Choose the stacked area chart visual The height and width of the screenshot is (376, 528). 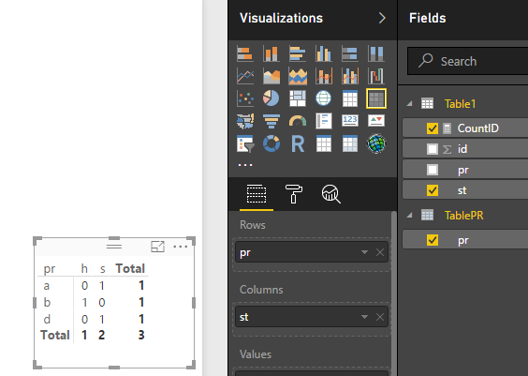tap(298, 76)
